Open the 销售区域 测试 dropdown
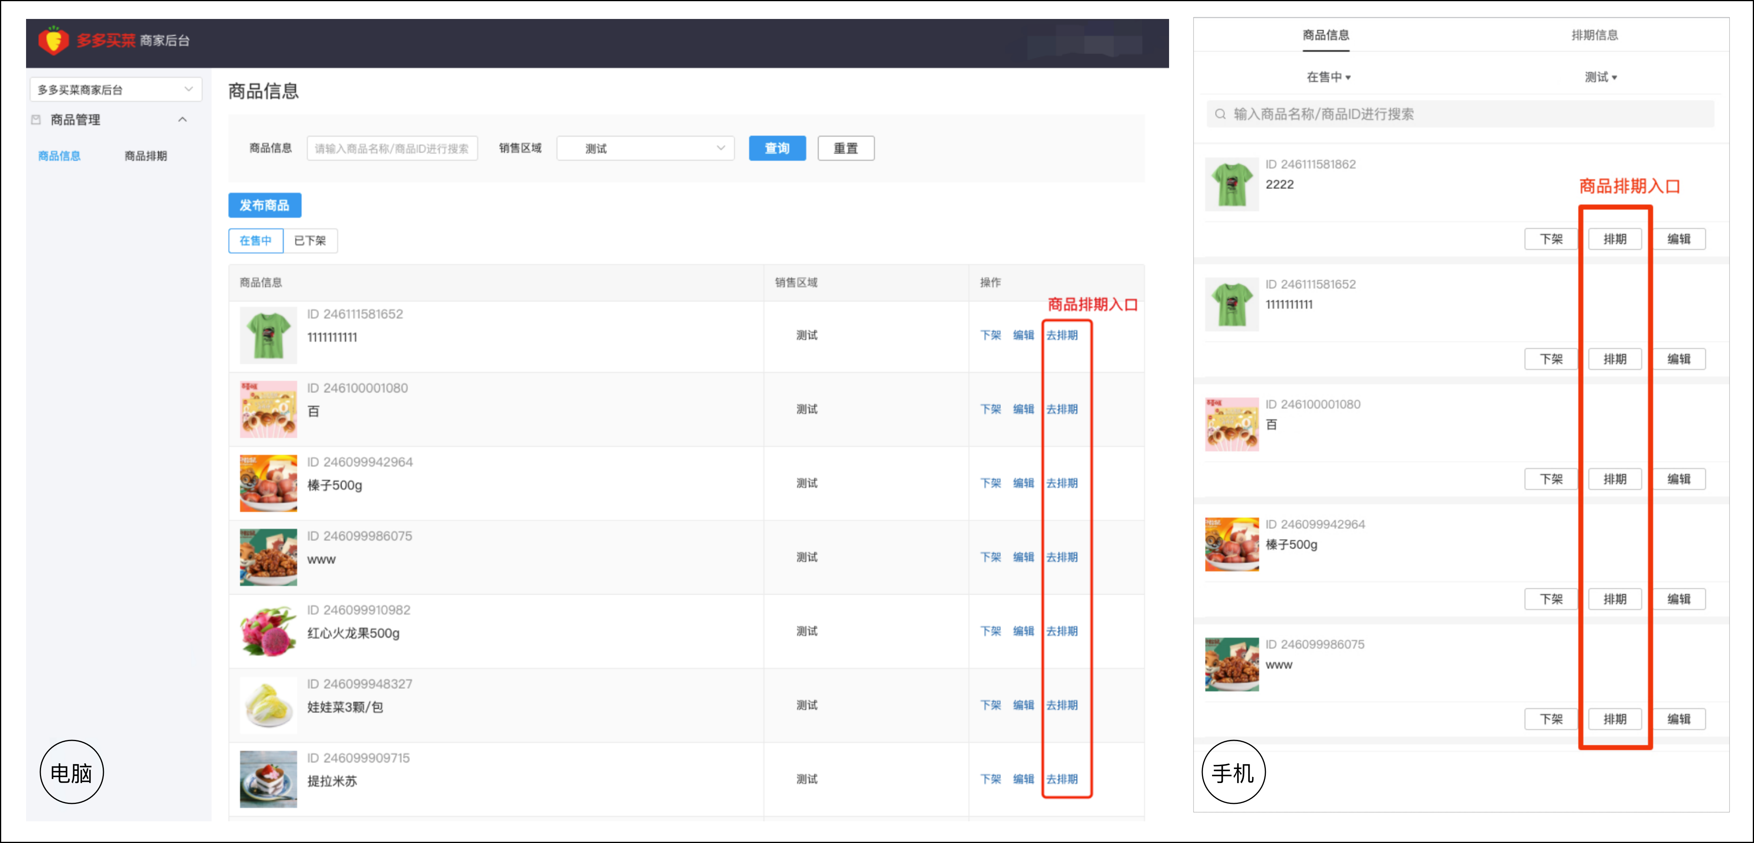 645,148
